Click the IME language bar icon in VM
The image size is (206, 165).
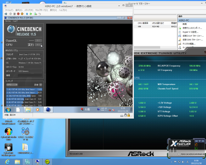pyautogui.click(x=82, y=109)
